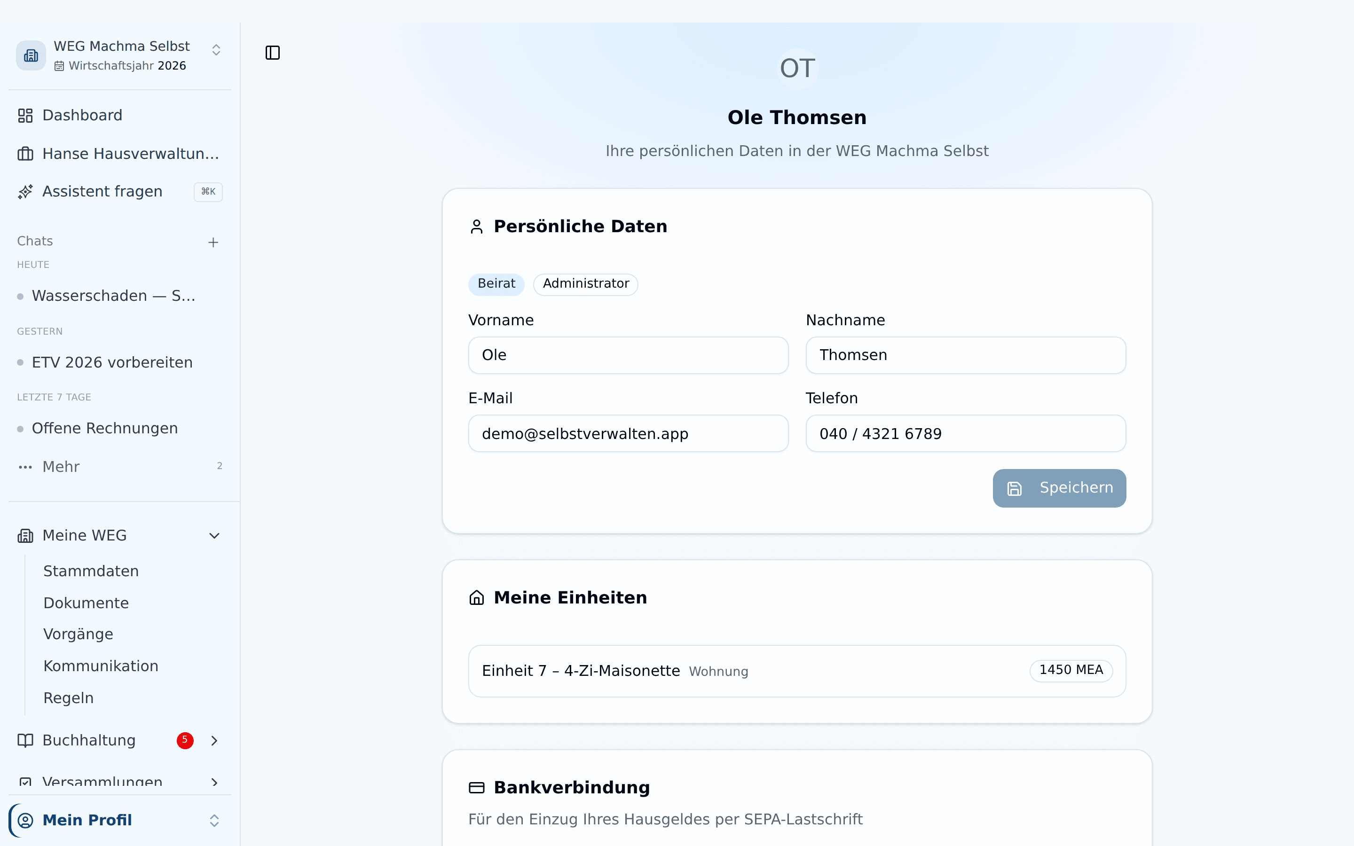Open the Wasserschaden chat
1354x846 pixels.
[x=114, y=296]
